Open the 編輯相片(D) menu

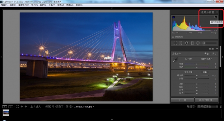[24, 5]
